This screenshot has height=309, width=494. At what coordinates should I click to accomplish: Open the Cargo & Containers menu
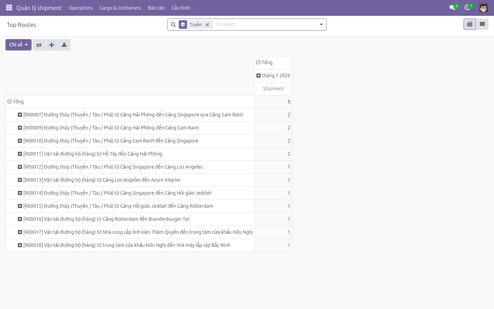[x=120, y=8]
